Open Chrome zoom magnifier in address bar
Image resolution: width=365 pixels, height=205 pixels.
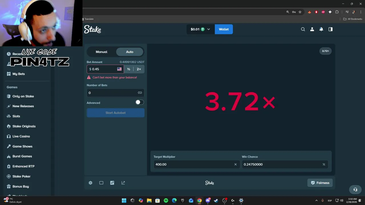[x=288, y=12]
